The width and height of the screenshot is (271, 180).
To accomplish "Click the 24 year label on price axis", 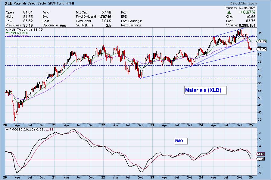I will [201, 125].
